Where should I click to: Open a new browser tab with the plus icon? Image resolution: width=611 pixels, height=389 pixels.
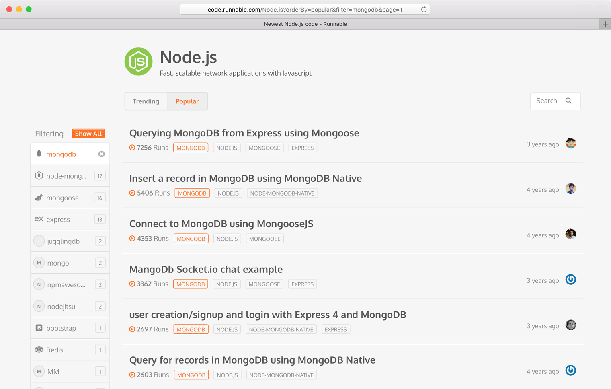coord(605,24)
